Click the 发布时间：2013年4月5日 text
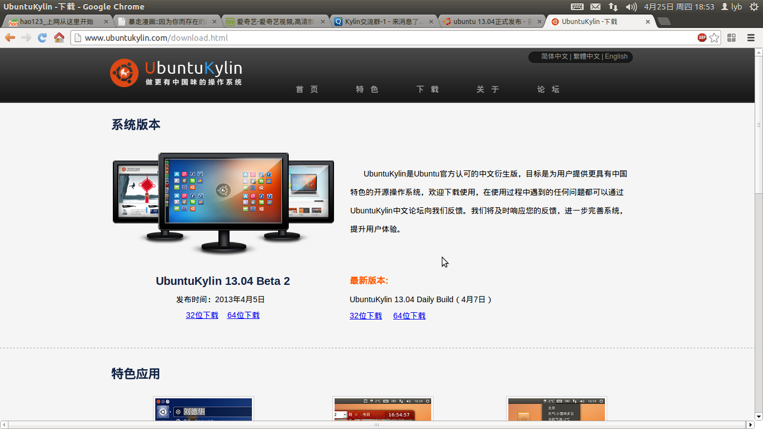This screenshot has width=763, height=429. tap(221, 299)
